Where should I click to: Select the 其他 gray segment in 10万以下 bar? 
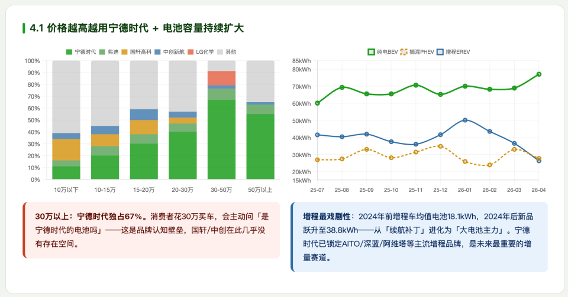coord(66,97)
